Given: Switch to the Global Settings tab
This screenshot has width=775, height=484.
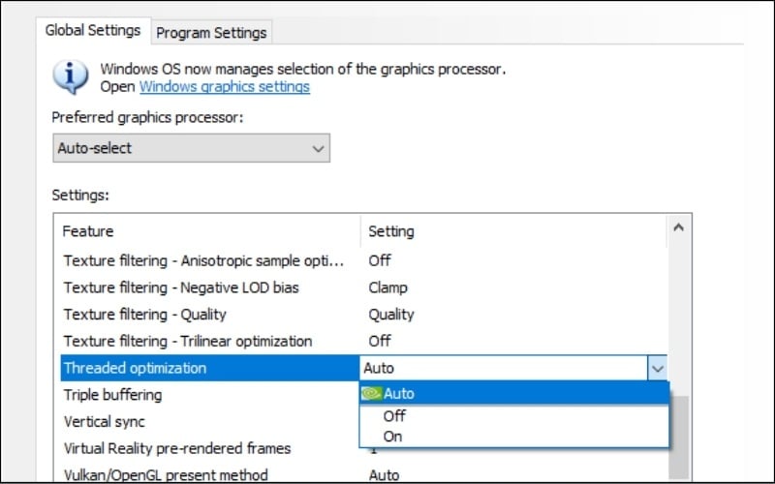Looking at the screenshot, I should tap(93, 31).
